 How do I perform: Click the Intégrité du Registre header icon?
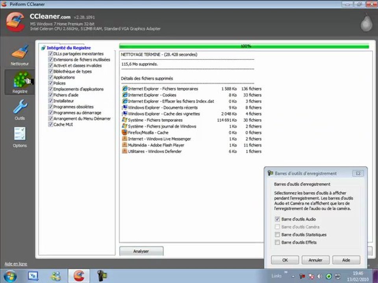coord(43,48)
